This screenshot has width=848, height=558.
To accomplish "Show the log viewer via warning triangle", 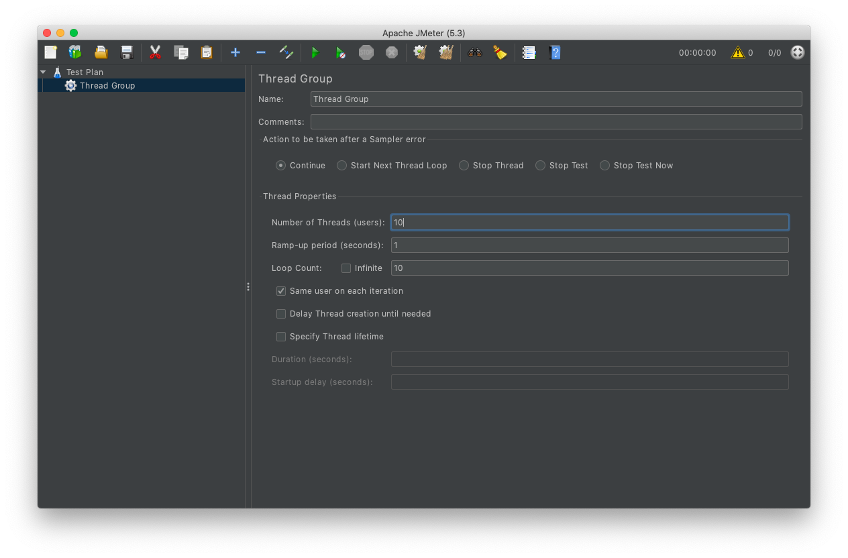I will [x=738, y=52].
